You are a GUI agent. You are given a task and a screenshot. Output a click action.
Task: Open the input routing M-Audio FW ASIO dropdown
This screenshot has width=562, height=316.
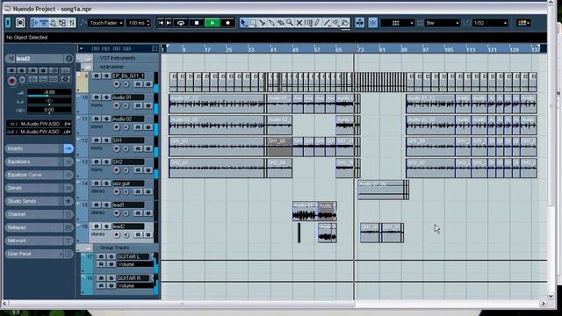(39, 124)
